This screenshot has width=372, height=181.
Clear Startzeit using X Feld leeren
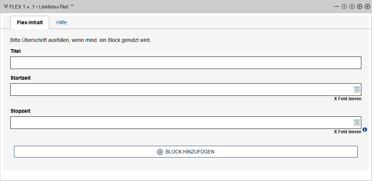[x=347, y=99]
